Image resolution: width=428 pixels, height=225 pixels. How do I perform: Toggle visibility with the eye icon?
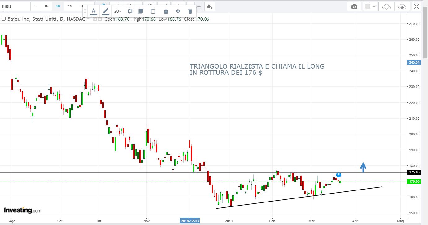(178, 11)
